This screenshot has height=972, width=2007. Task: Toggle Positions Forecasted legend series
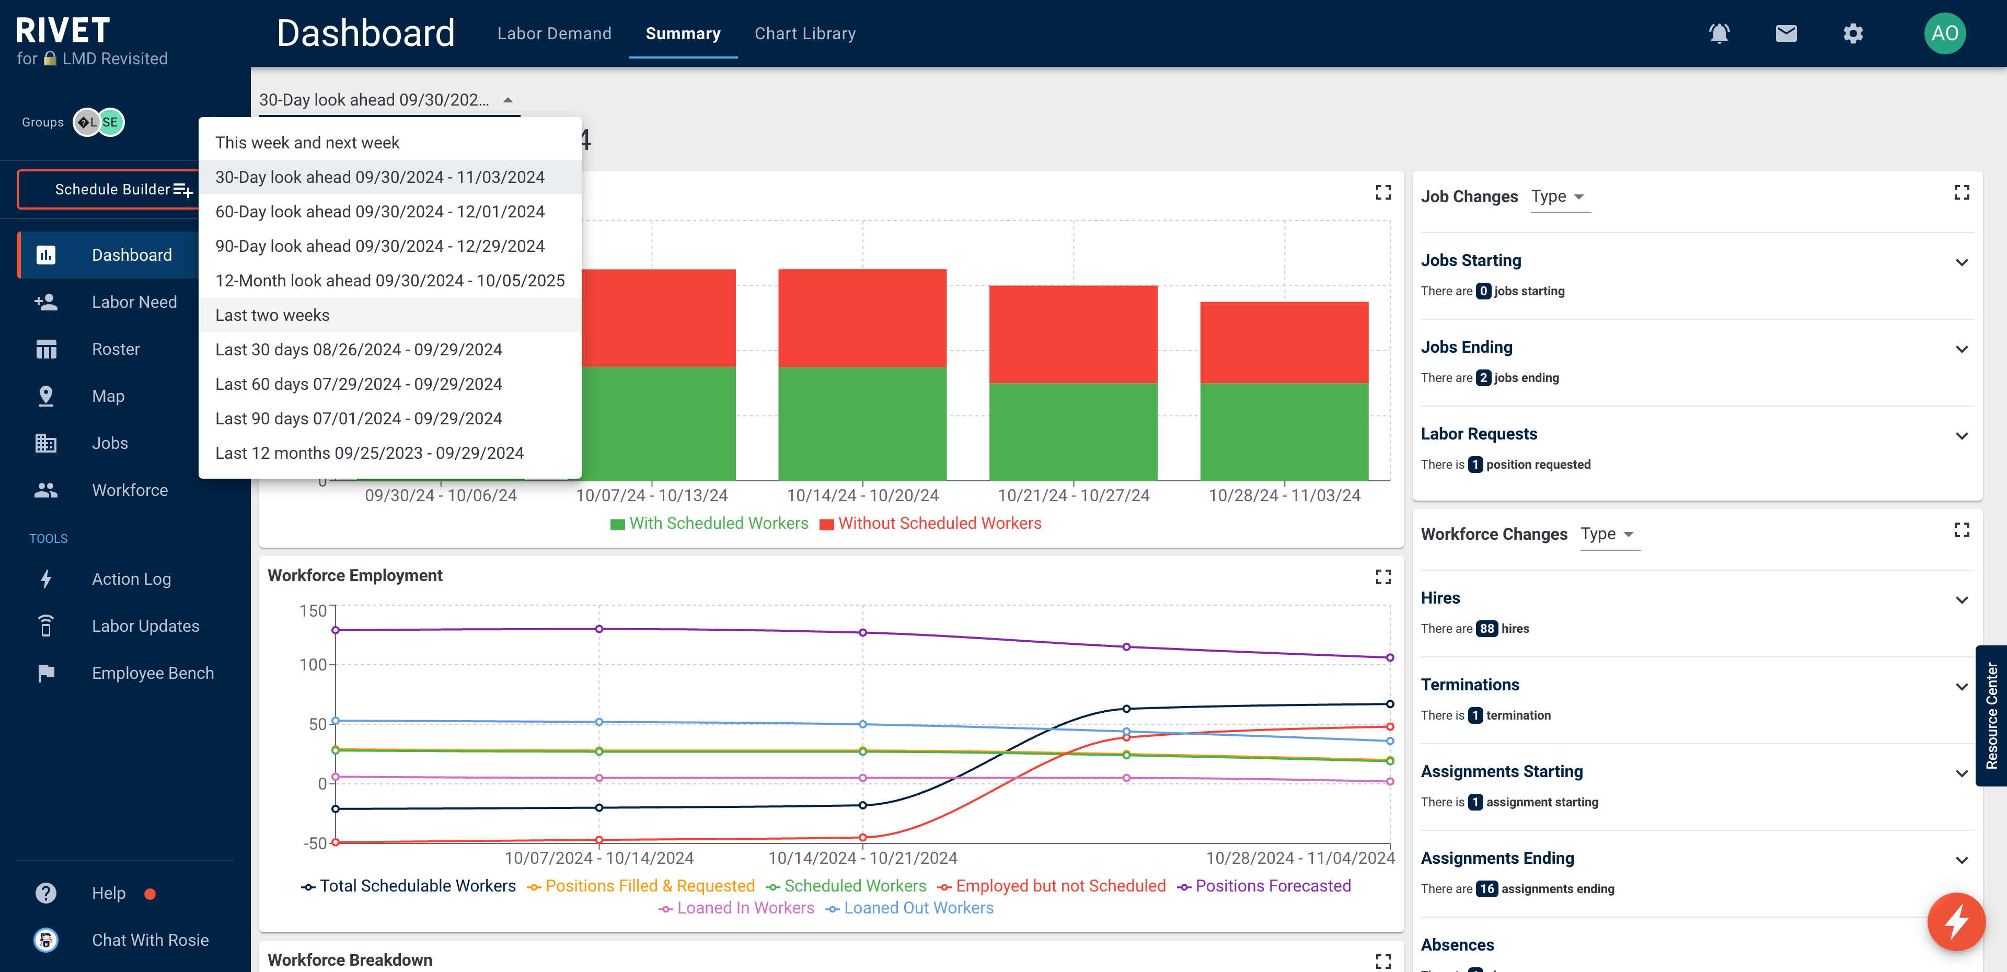[1264, 886]
